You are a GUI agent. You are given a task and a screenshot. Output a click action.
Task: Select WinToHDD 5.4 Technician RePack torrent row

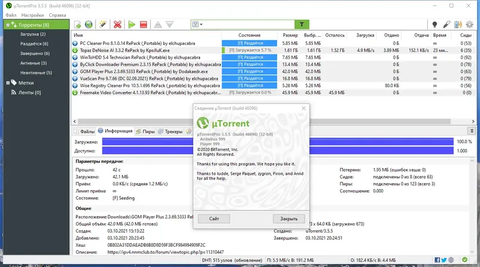273,58
